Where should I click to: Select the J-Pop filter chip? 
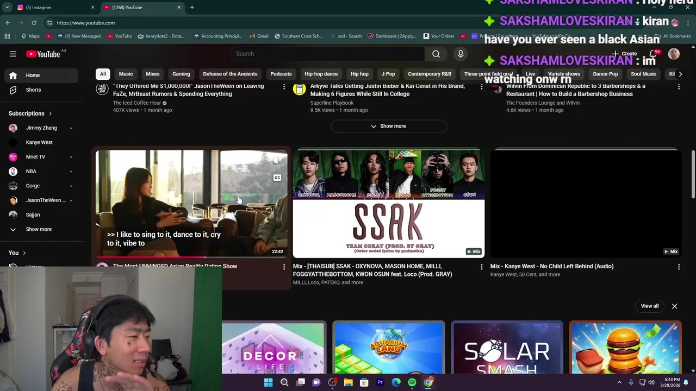388,74
